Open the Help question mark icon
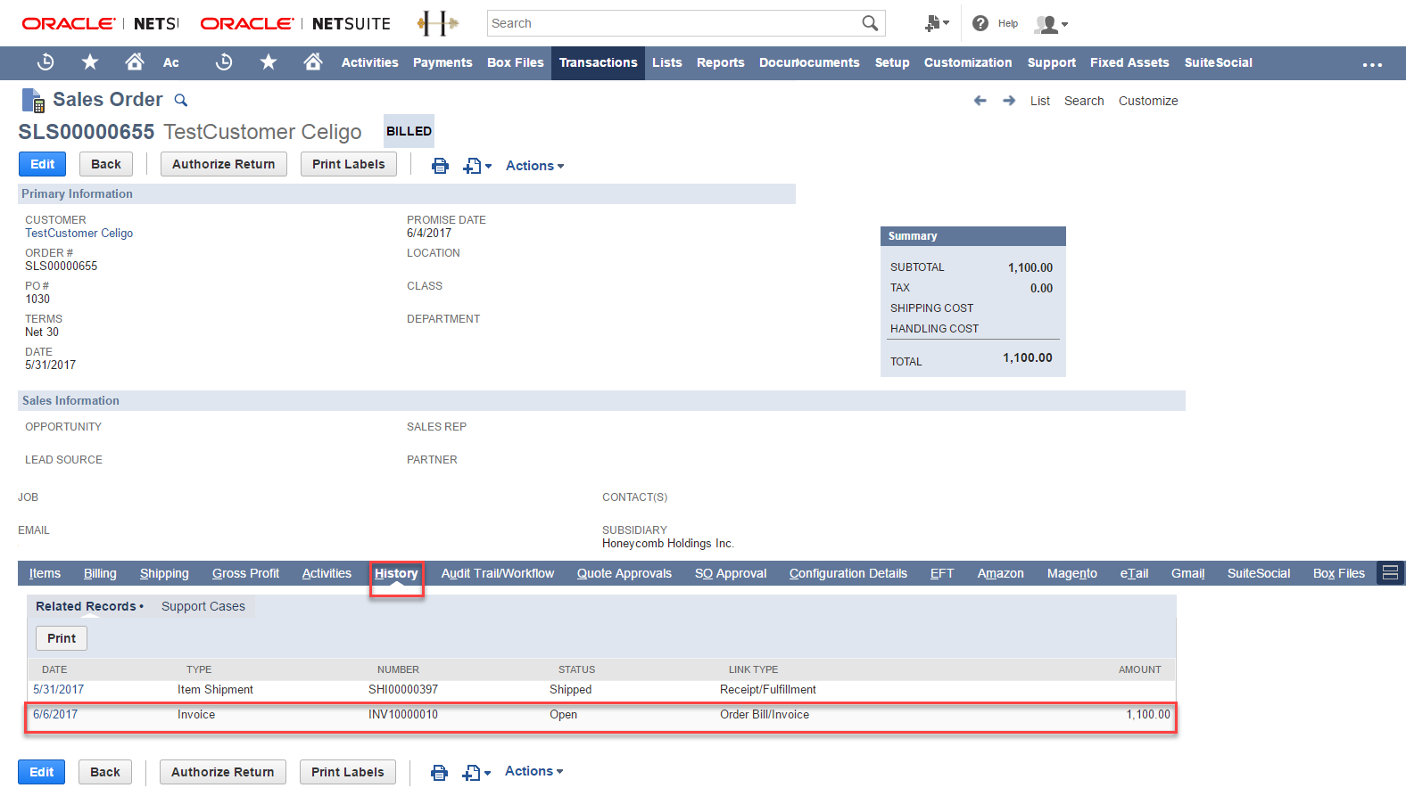Image resolution: width=1406 pixels, height=788 pixels. click(980, 23)
